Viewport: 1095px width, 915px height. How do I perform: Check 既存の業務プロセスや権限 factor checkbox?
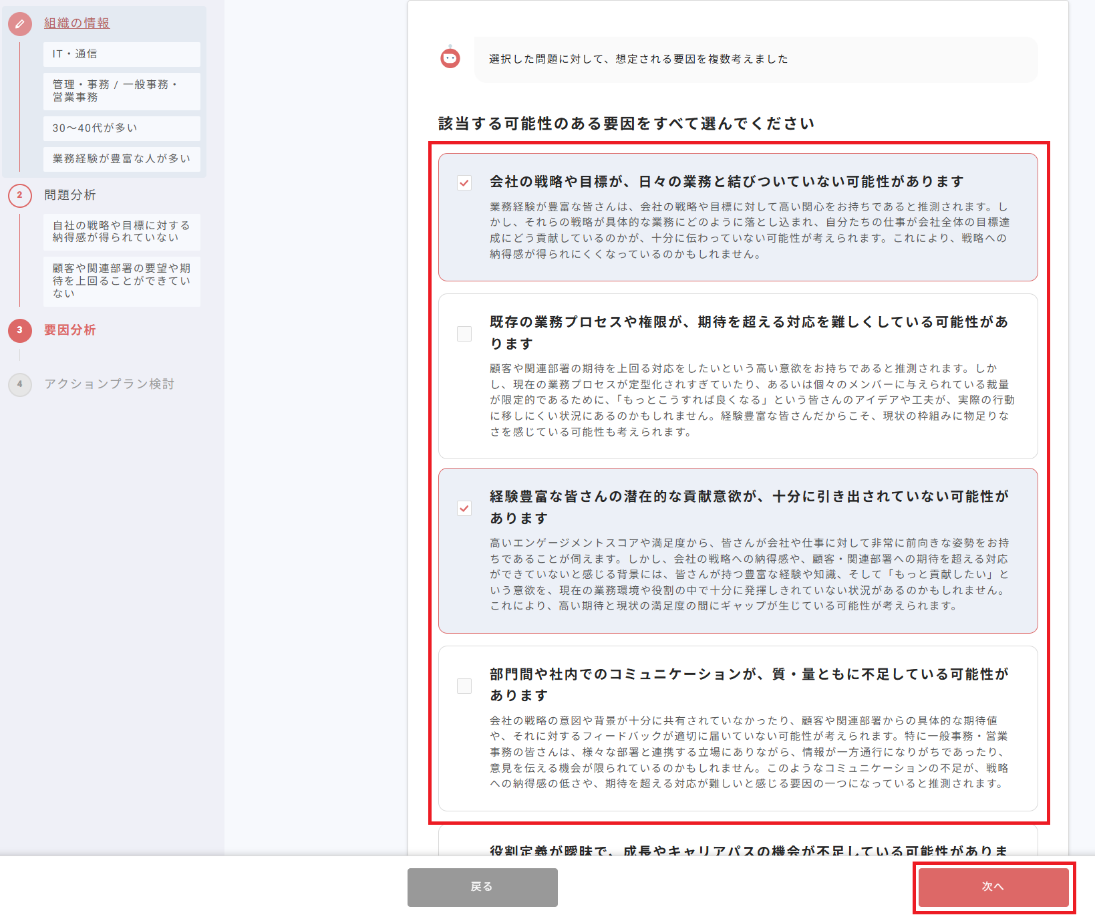pos(464,334)
